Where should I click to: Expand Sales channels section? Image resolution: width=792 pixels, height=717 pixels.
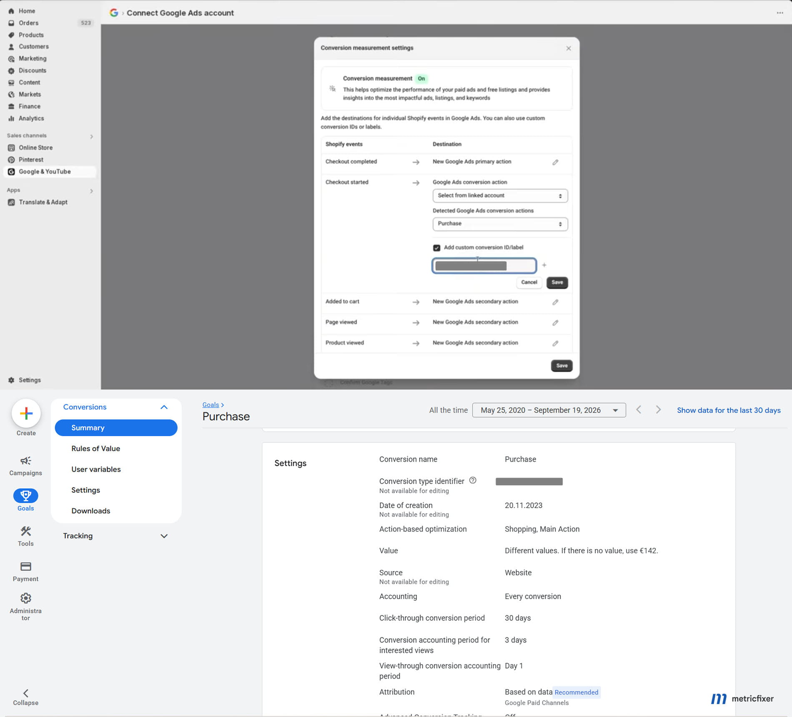pyautogui.click(x=91, y=137)
